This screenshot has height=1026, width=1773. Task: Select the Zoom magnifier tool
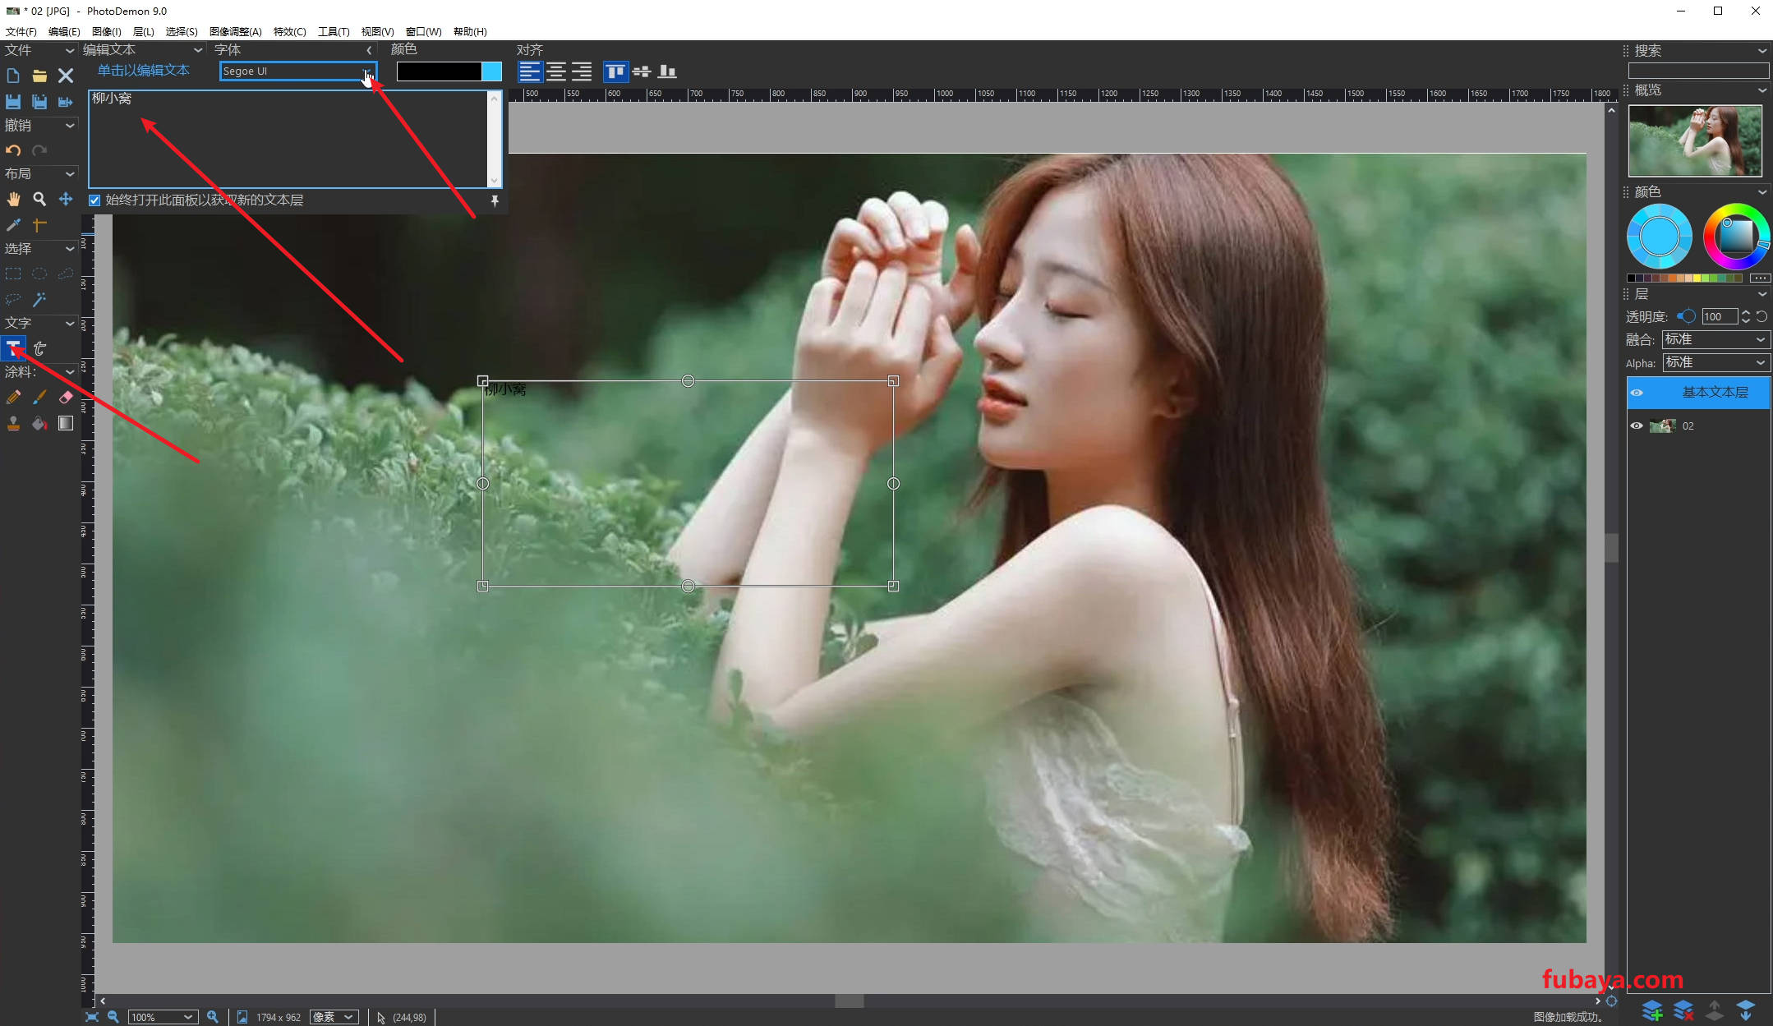coord(39,199)
